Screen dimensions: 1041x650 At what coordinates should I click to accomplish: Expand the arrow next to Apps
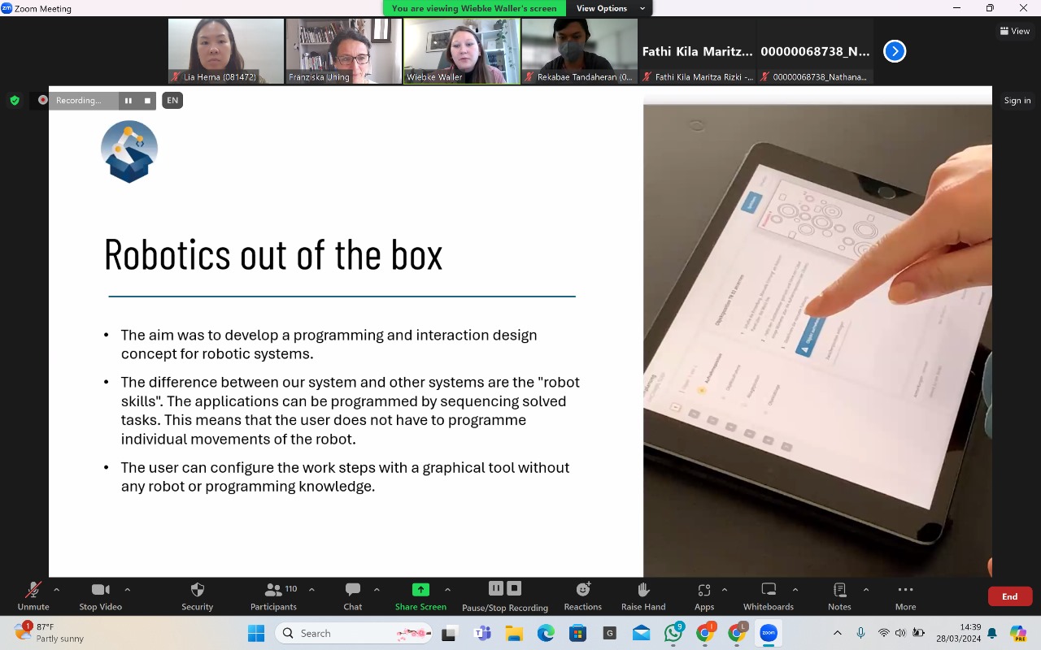(x=725, y=589)
